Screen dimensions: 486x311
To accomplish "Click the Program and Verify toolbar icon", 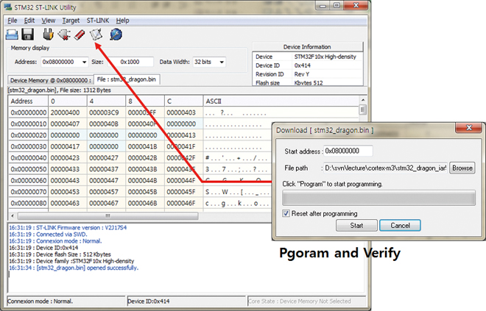I will click(96, 34).
